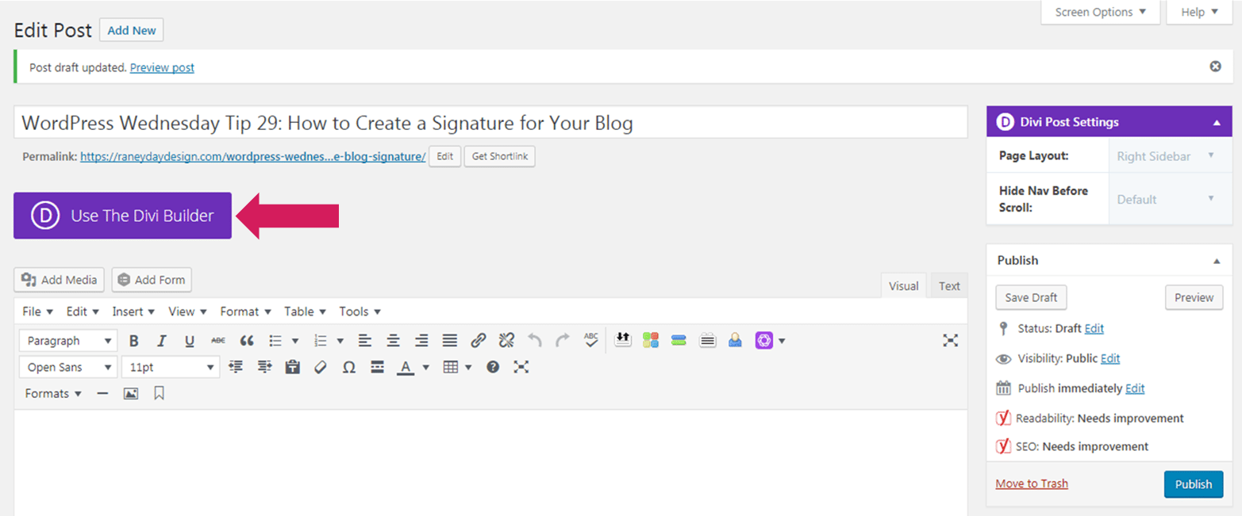The width and height of the screenshot is (1242, 516).
Task: Increase indent of the paragraph
Action: (x=264, y=367)
